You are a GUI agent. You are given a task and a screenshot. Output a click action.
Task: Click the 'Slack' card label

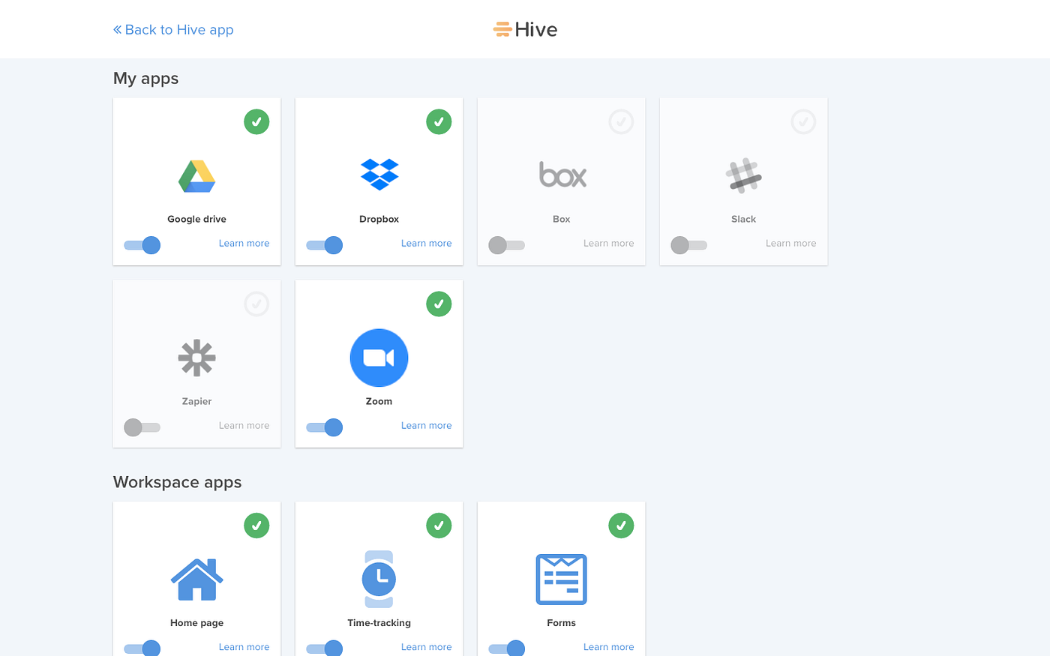(743, 219)
